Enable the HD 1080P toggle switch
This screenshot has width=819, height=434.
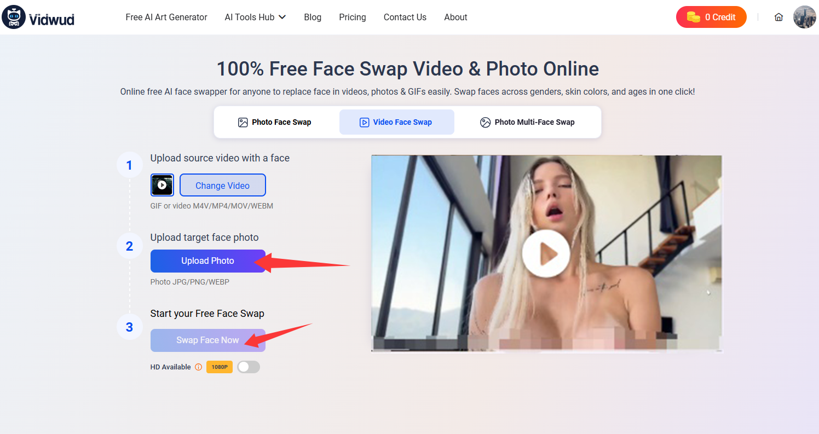[249, 367]
